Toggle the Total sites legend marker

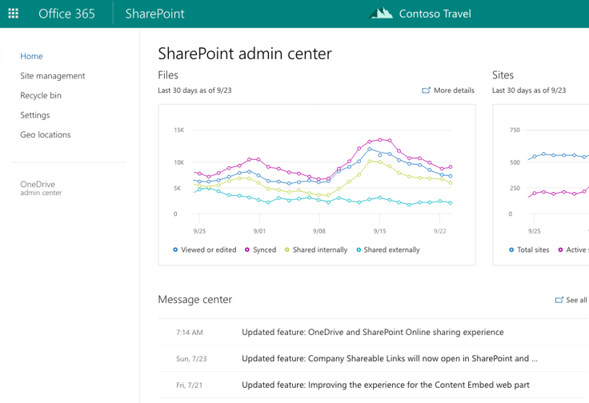(511, 250)
